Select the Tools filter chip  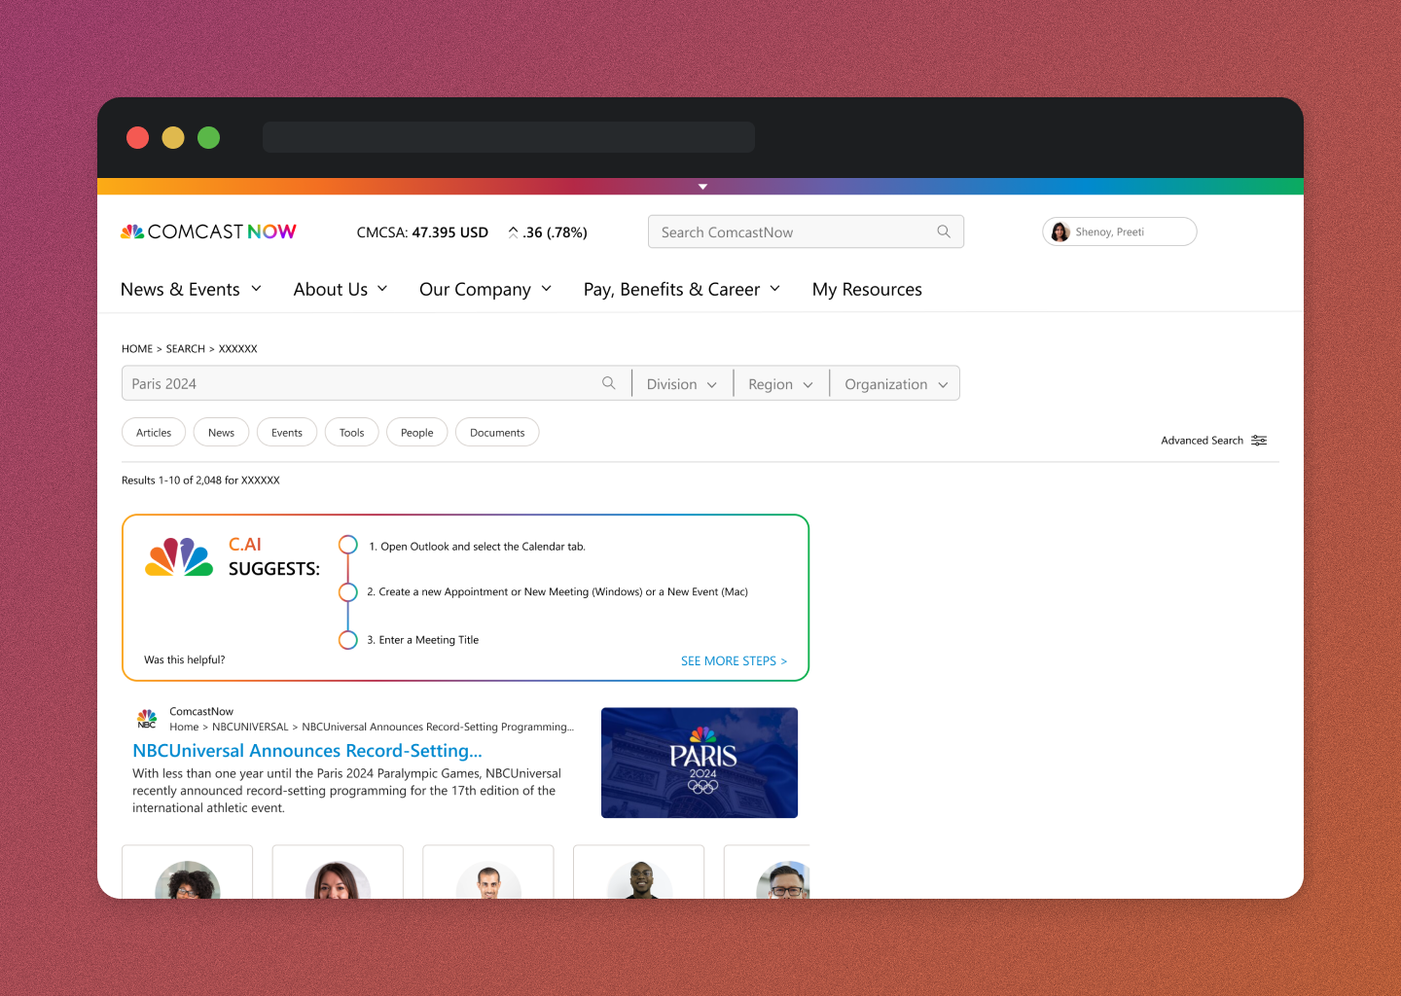[352, 433]
